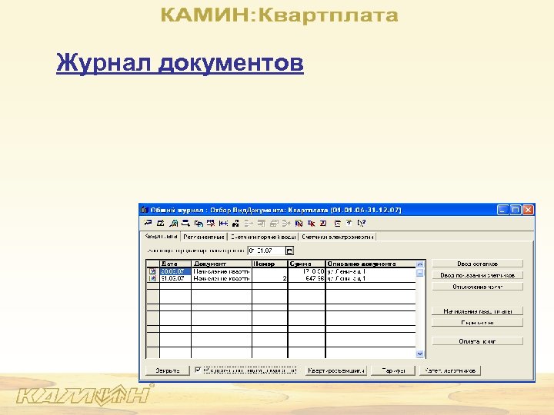Click the date input field showing 01.07

pos(266,251)
